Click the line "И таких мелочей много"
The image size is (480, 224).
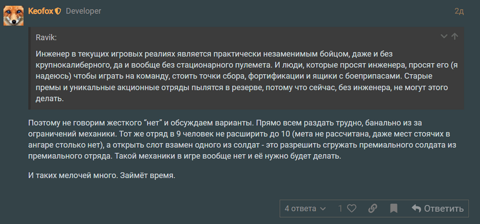point(102,176)
